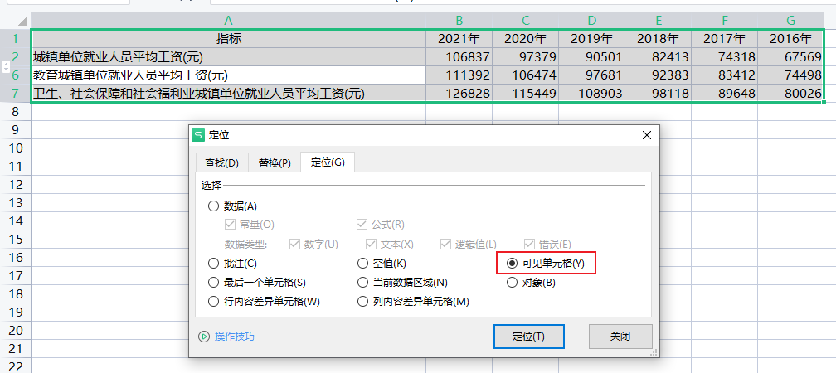Select column B header
The height and width of the screenshot is (373, 836).
click(x=459, y=20)
